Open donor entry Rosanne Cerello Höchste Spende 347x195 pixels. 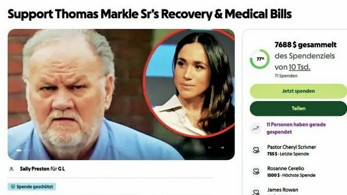coord(291,171)
